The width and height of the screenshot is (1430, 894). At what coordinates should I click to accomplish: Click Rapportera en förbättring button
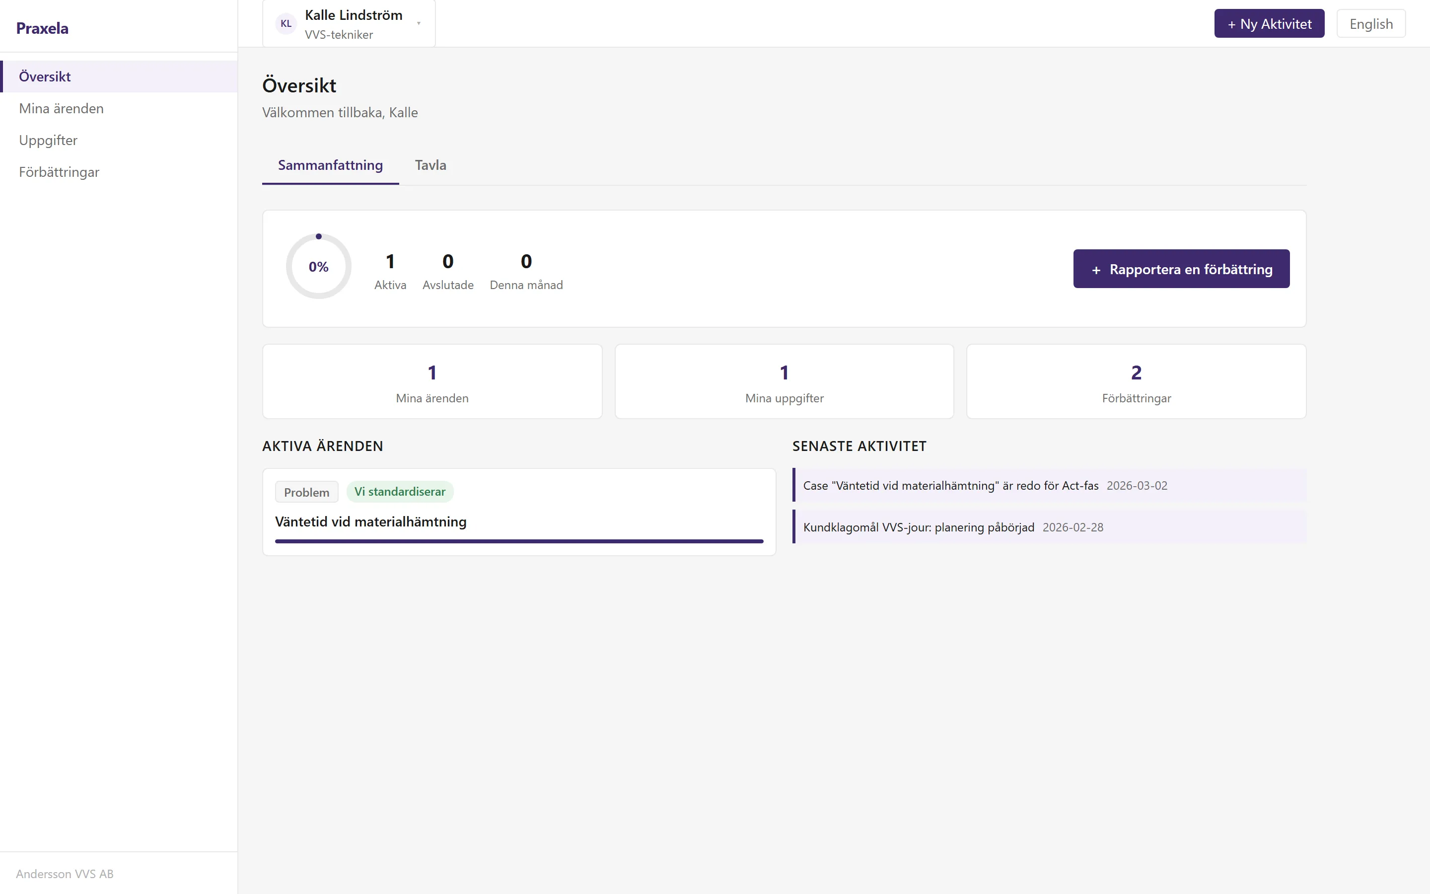(x=1181, y=269)
